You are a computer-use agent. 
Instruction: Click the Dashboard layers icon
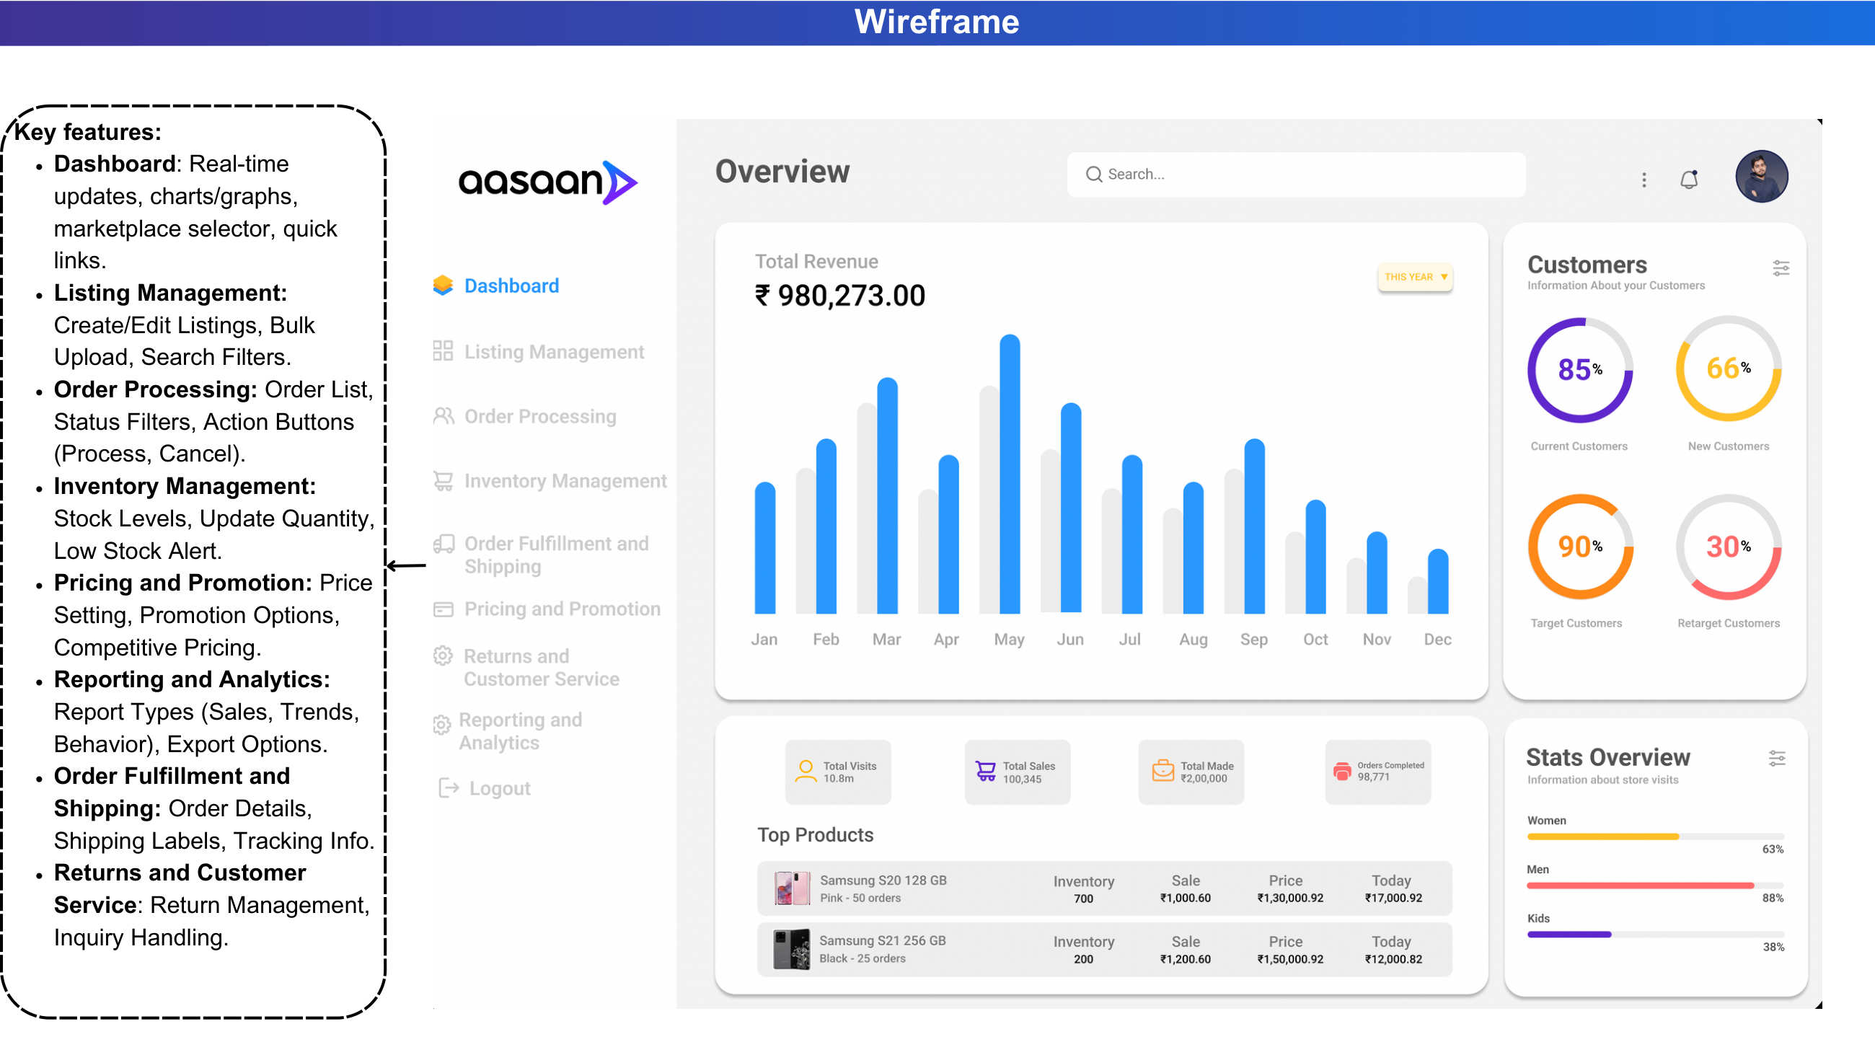click(x=443, y=286)
